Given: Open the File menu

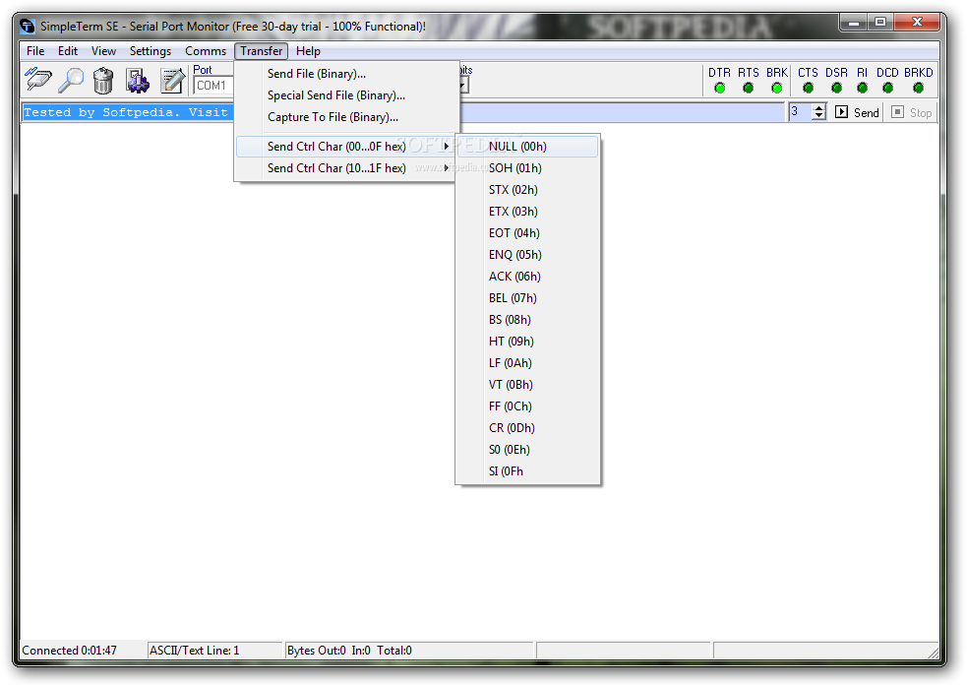Looking at the screenshot, I should point(35,51).
